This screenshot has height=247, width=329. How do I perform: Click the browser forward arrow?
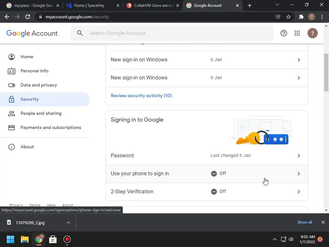point(17,17)
